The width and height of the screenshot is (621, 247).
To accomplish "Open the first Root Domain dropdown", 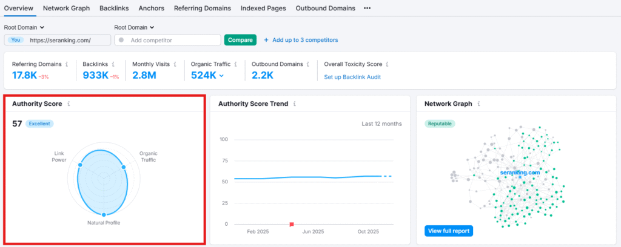I will (25, 27).
